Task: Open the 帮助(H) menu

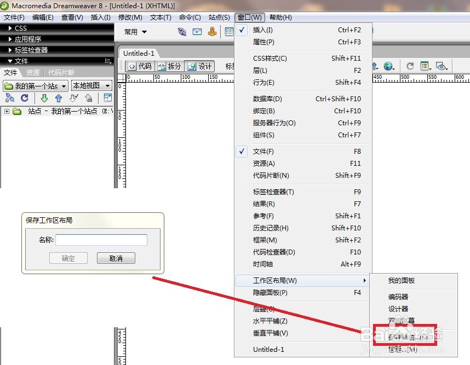Action: tap(280, 18)
